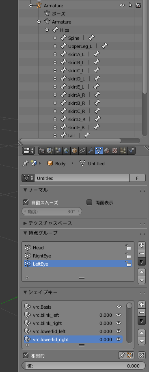The width and height of the screenshot is (149, 372).
Task: Open the Render properties tab (camera icon)
Action: coord(42,151)
